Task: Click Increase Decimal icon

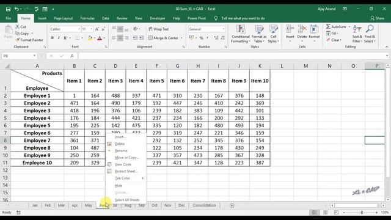Action: (x=216, y=38)
